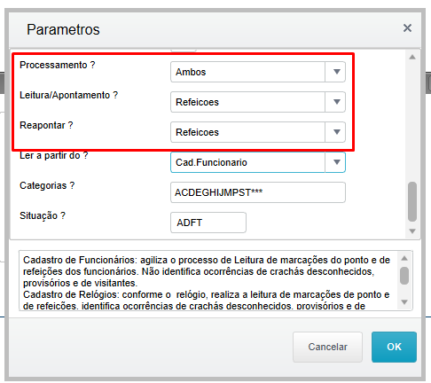
Task: Click the parameters list scrollbar thumb
Action: (x=412, y=201)
